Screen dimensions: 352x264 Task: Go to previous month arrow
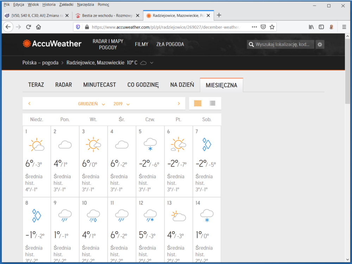(29, 104)
